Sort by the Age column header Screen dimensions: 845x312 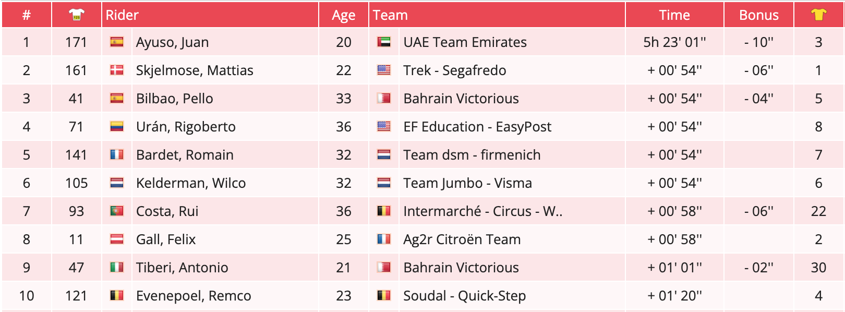click(343, 15)
